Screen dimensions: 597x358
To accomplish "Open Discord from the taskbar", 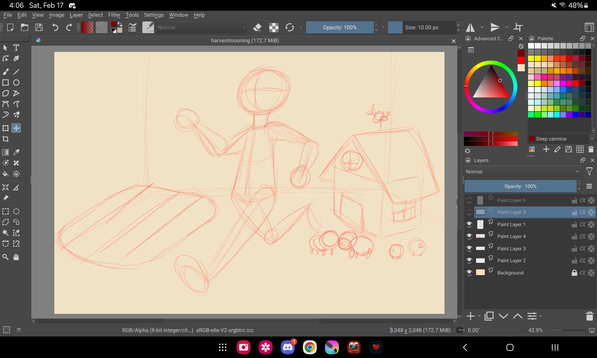I will point(287,347).
